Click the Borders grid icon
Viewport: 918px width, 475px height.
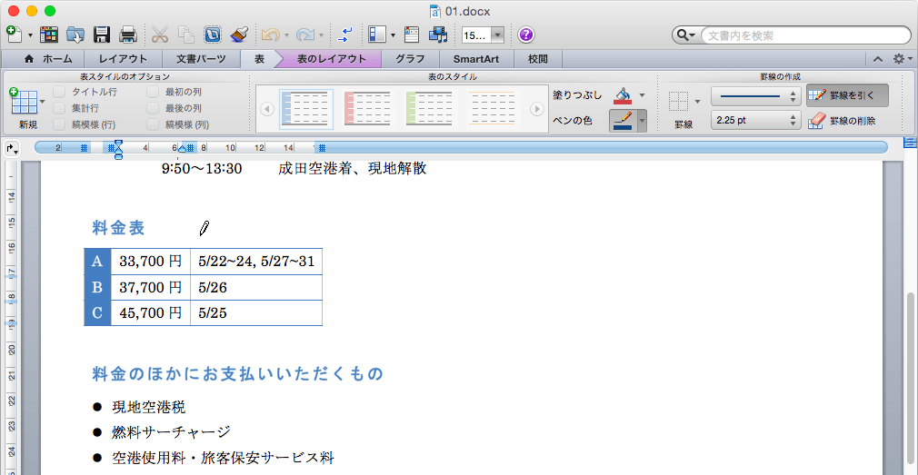pyautogui.click(x=679, y=101)
